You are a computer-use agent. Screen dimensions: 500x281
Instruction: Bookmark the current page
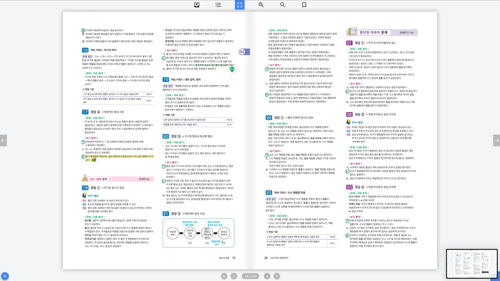(304, 5)
